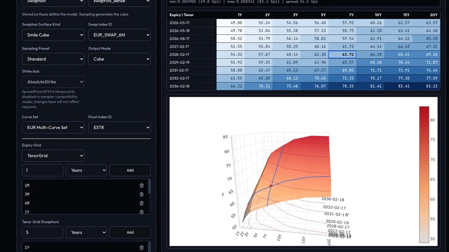
Task: Open the Sampling Preset dropdown
Action: coord(53,59)
